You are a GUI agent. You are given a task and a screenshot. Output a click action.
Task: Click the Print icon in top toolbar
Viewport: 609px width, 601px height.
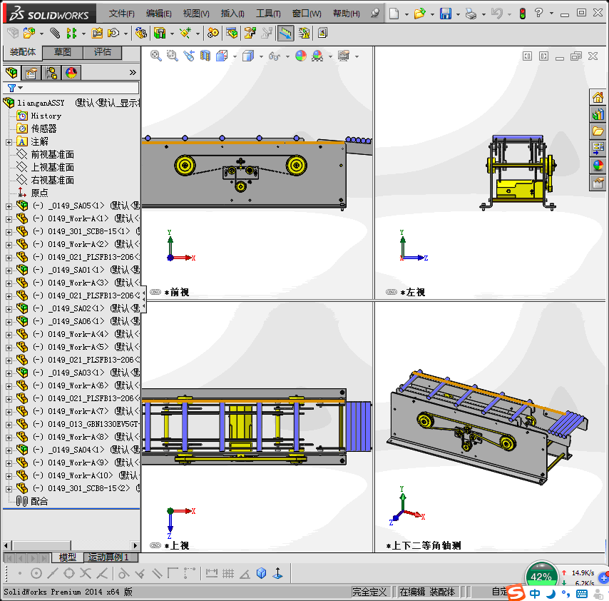click(471, 14)
